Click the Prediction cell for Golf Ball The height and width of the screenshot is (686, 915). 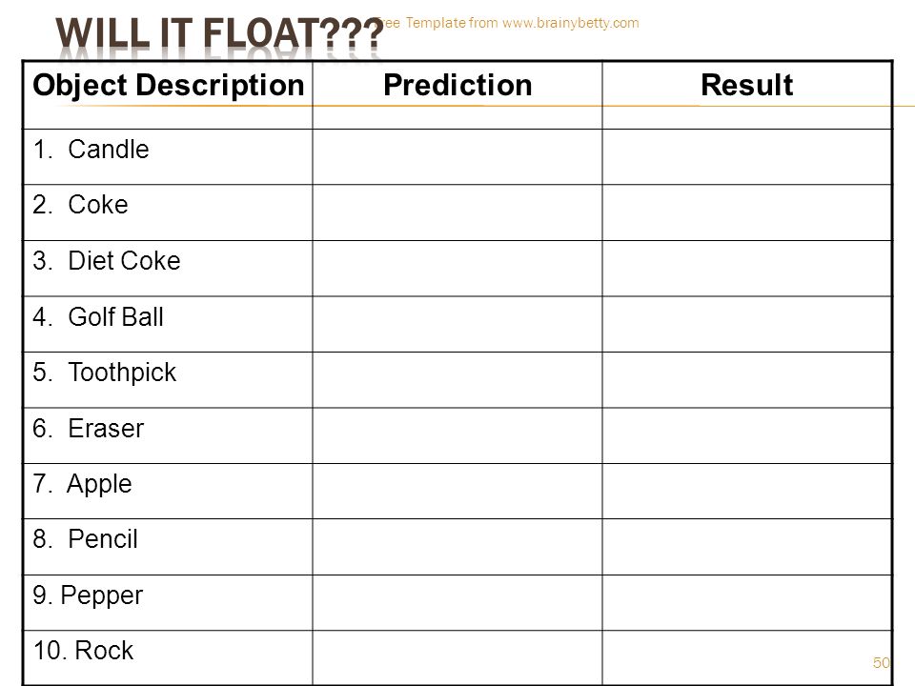point(457,324)
